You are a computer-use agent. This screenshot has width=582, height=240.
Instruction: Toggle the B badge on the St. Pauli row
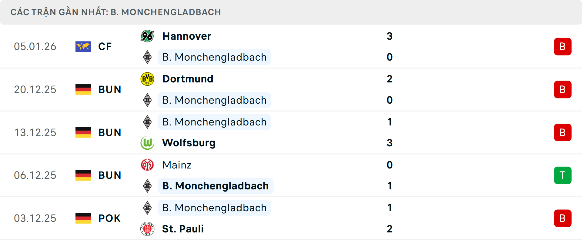tap(563, 218)
